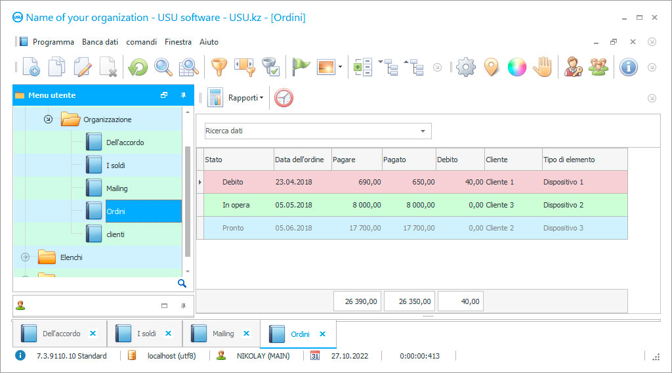Image resolution: width=672 pixels, height=373 pixels.
Task: Open the Aiuto menu
Action: pos(209,42)
